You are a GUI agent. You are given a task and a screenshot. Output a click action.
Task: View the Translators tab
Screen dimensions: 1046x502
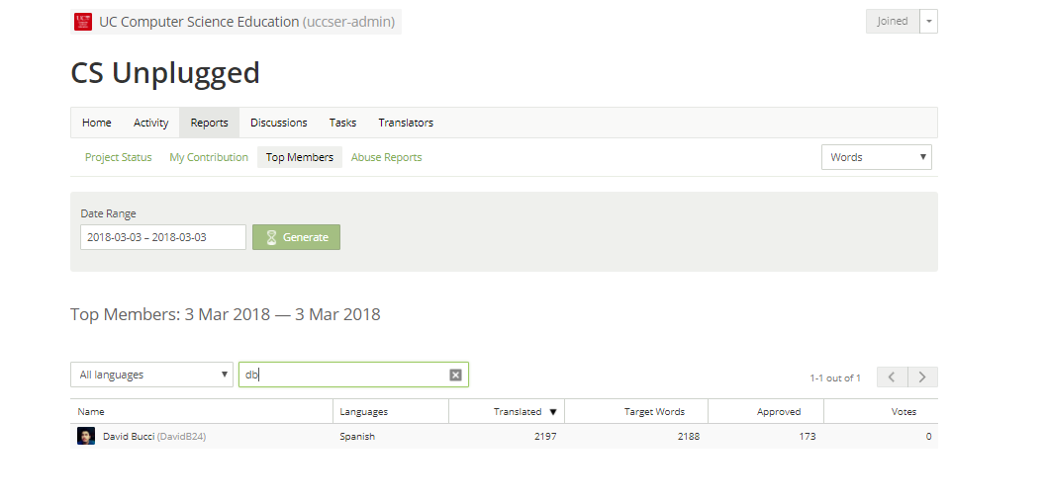pyautogui.click(x=406, y=123)
